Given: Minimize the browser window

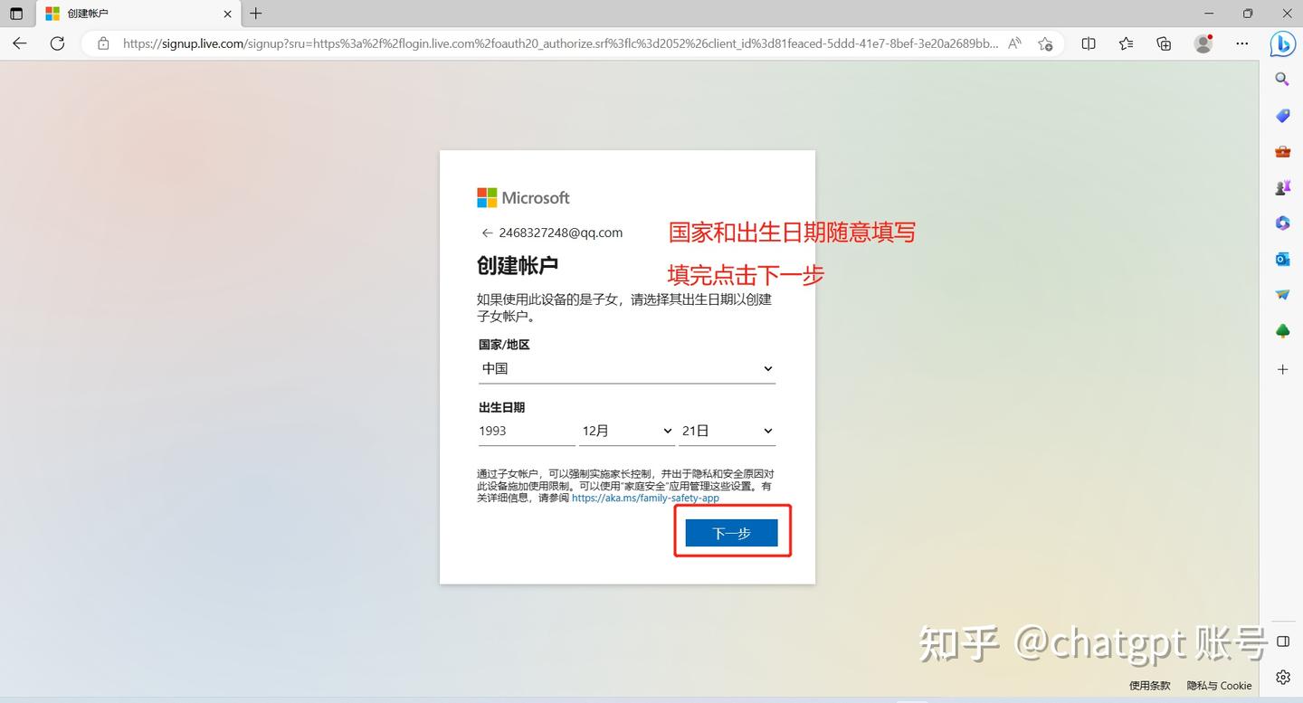Looking at the screenshot, I should (x=1210, y=14).
